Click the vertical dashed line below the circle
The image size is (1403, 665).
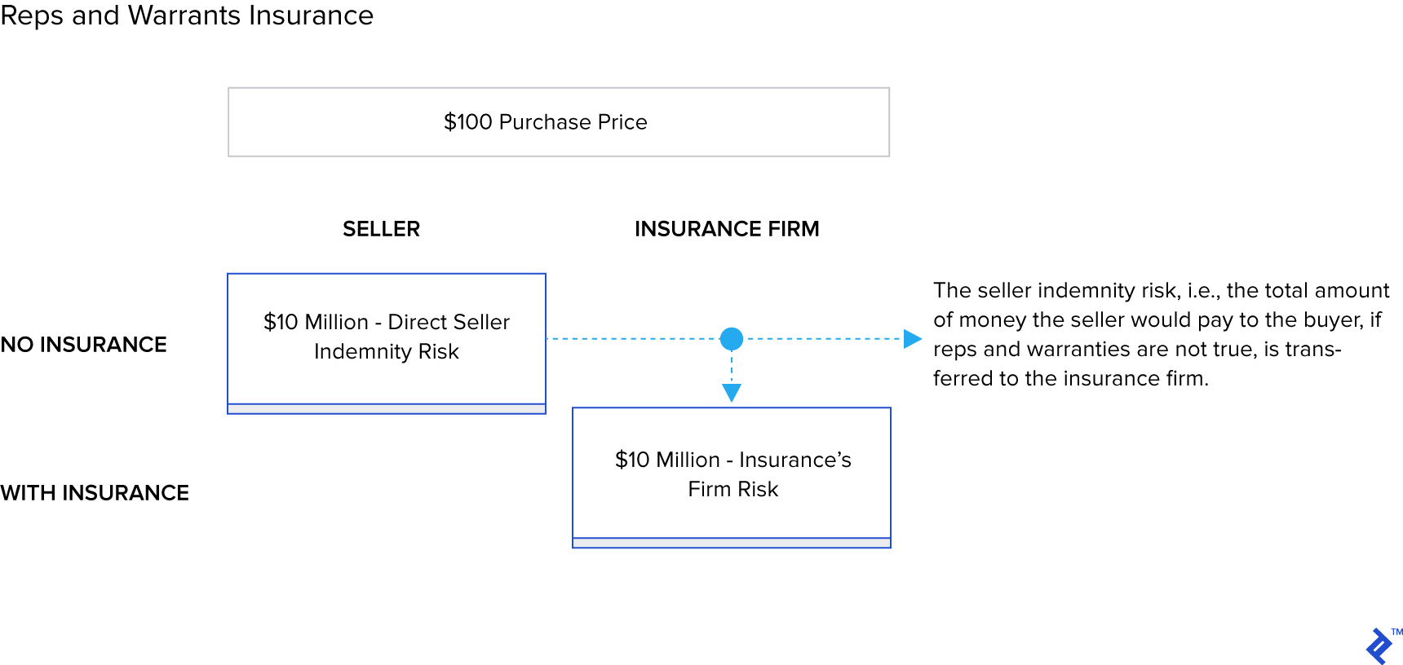click(x=732, y=367)
